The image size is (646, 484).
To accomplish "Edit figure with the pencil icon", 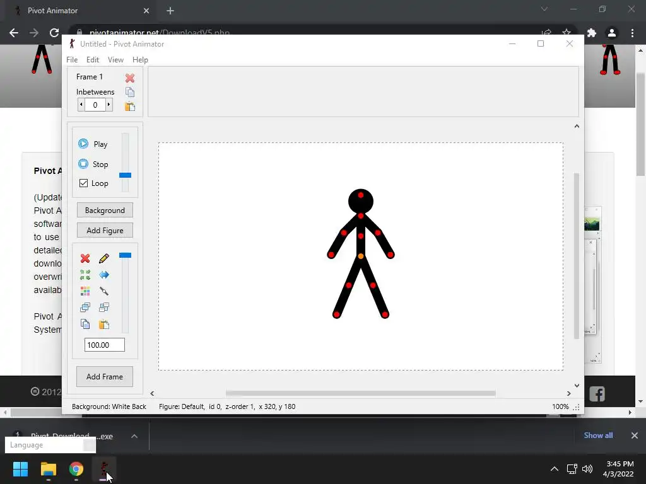I will coord(104,258).
